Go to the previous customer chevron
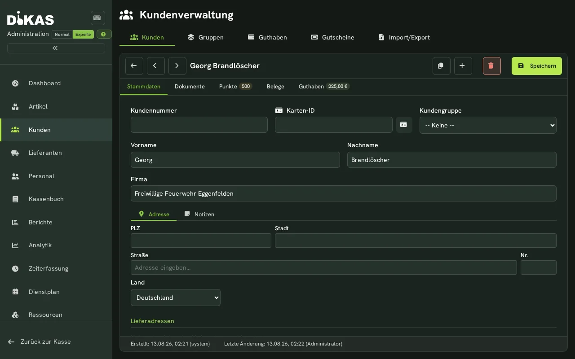 click(x=156, y=66)
